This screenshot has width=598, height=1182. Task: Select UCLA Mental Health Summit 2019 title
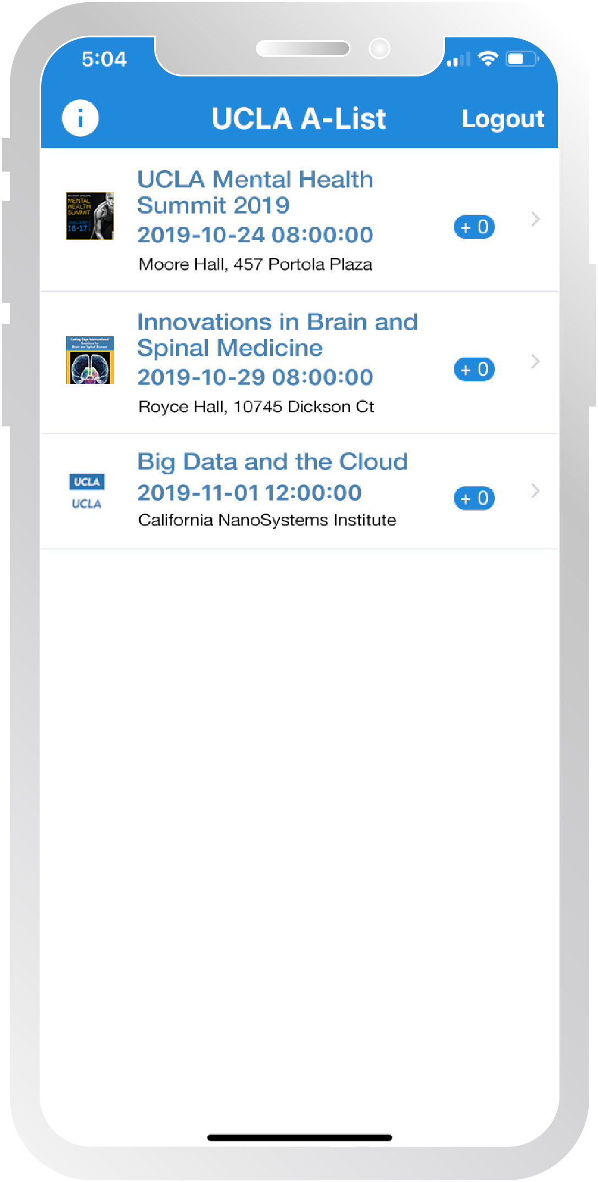(x=255, y=192)
